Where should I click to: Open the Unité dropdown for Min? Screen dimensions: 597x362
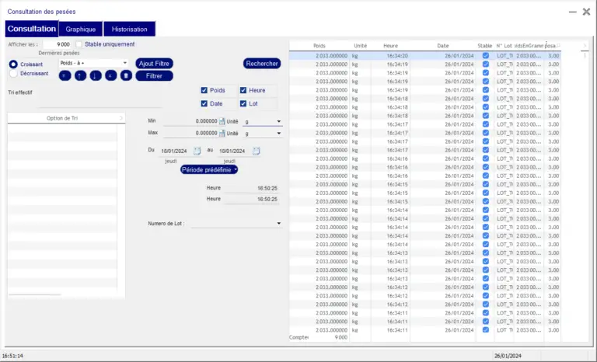pos(263,121)
